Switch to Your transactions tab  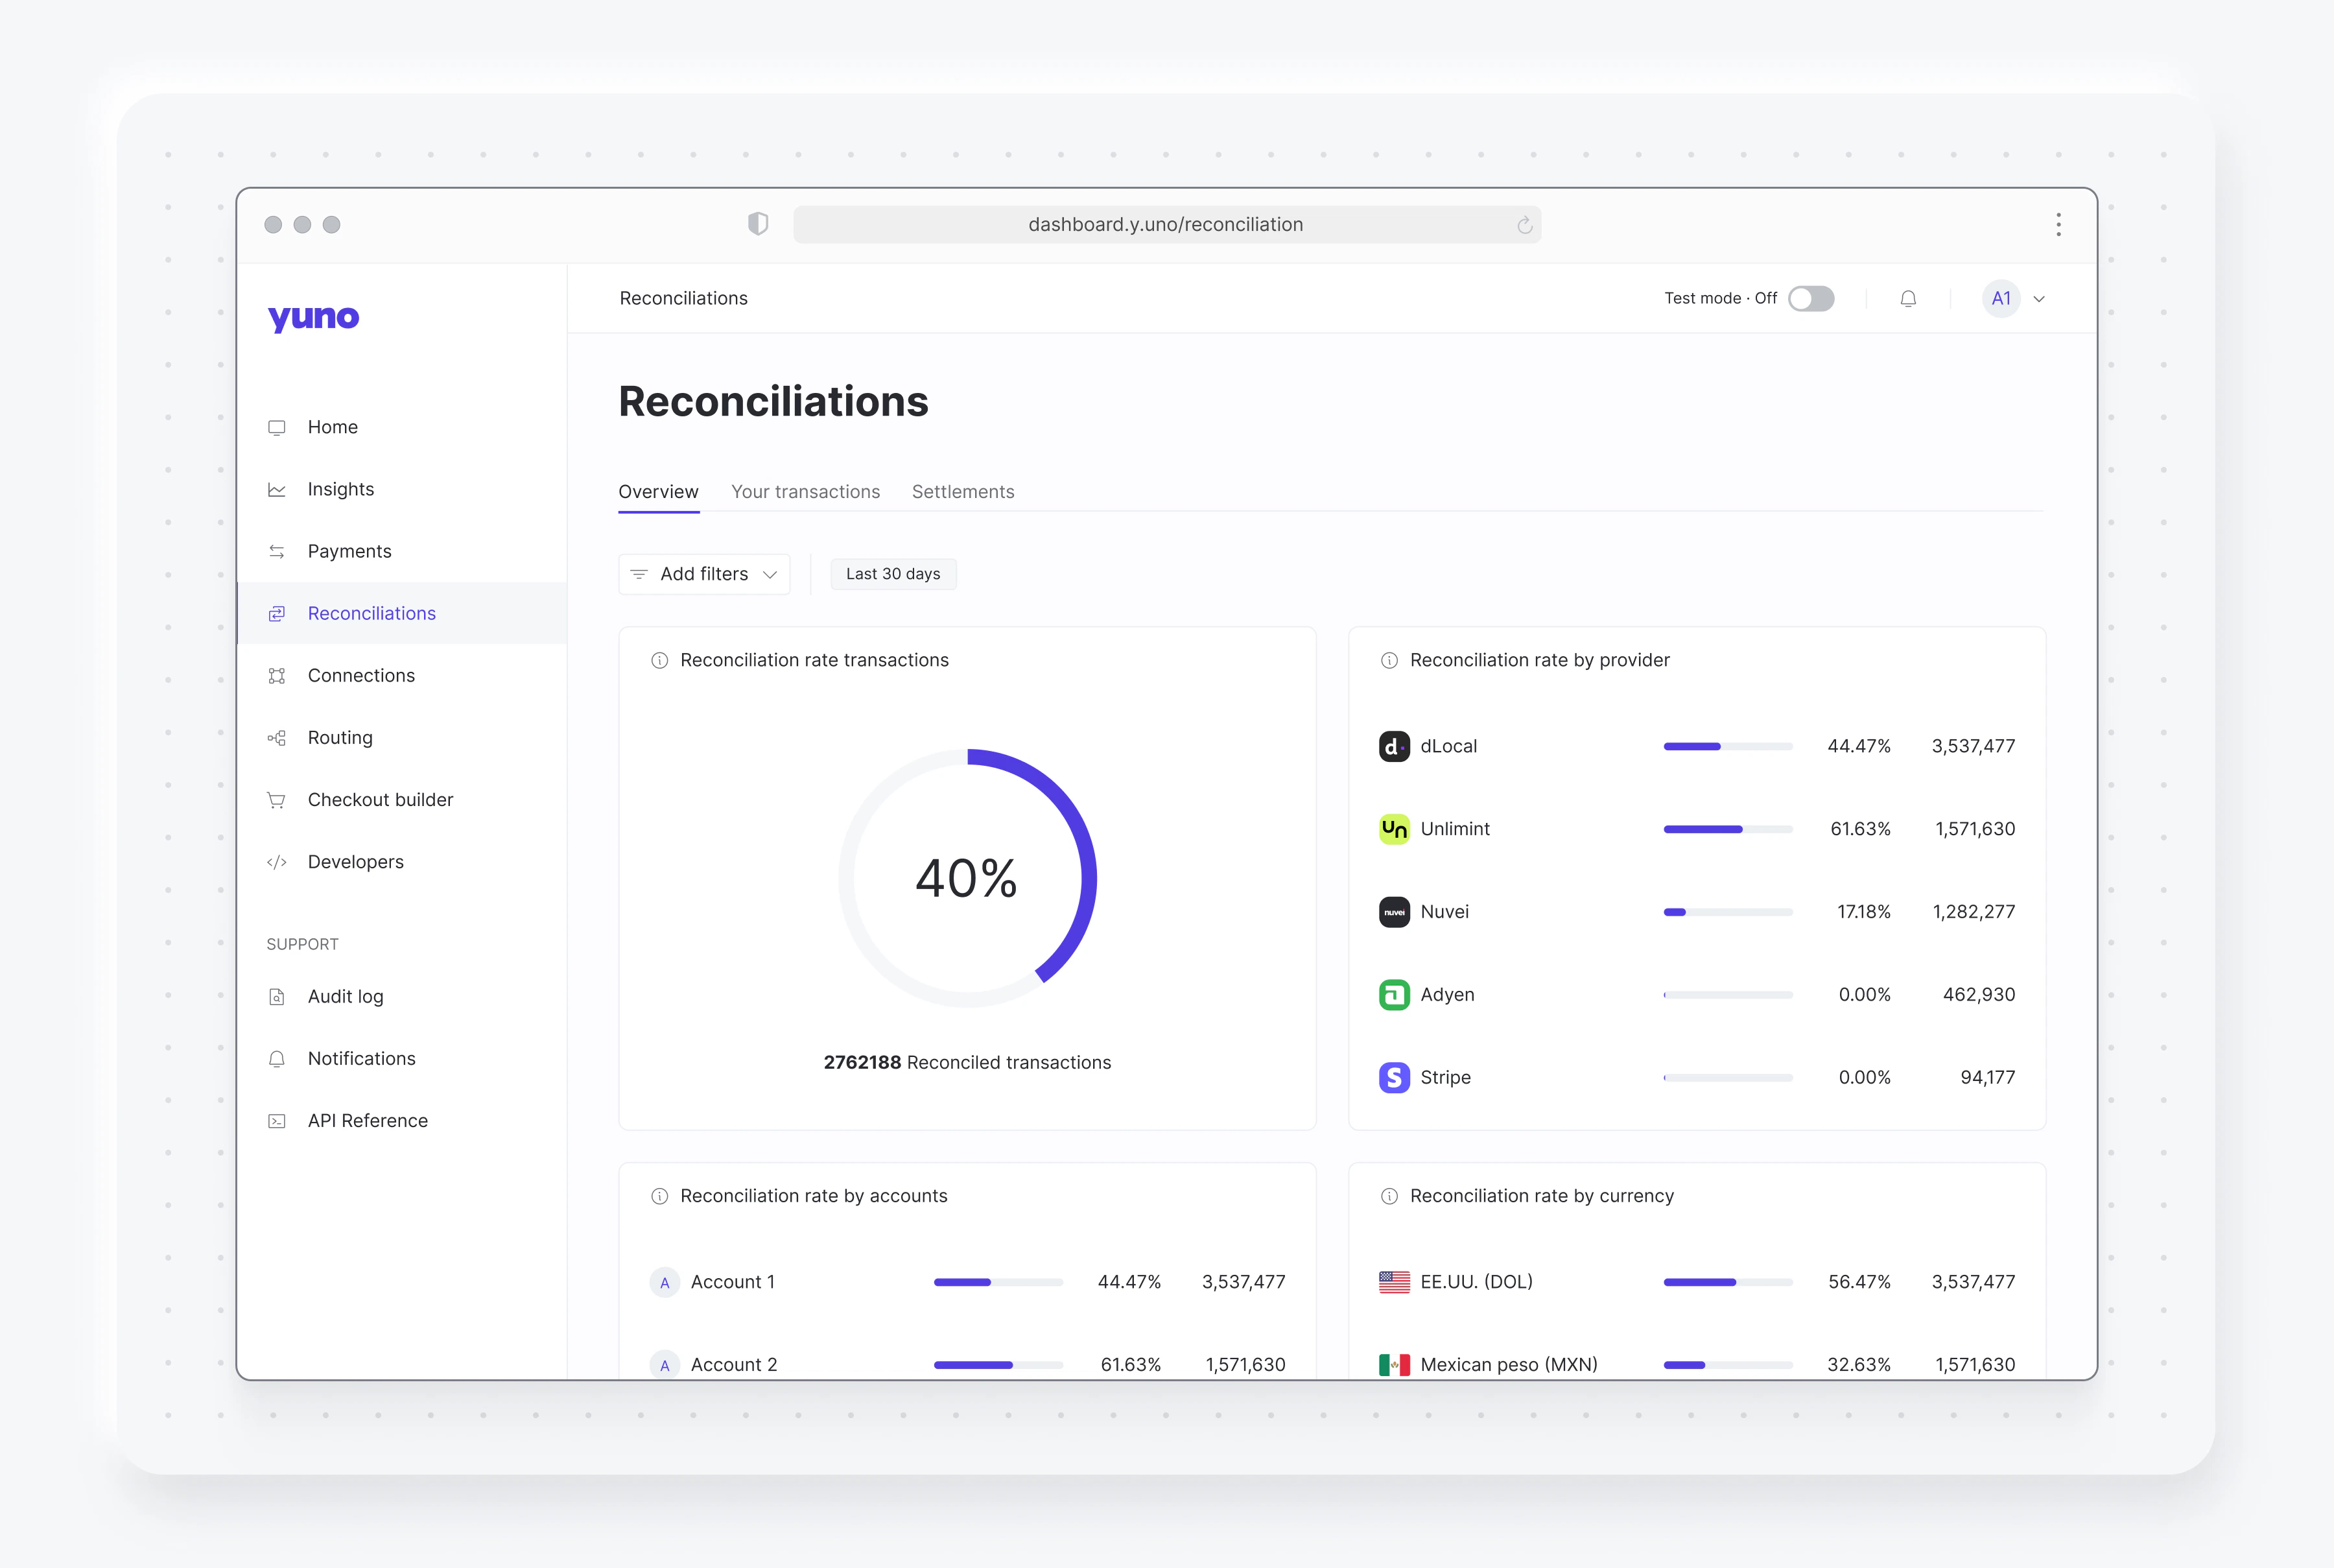[x=805, y=492]
